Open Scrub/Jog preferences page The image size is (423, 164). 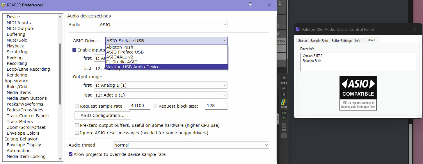17,52
